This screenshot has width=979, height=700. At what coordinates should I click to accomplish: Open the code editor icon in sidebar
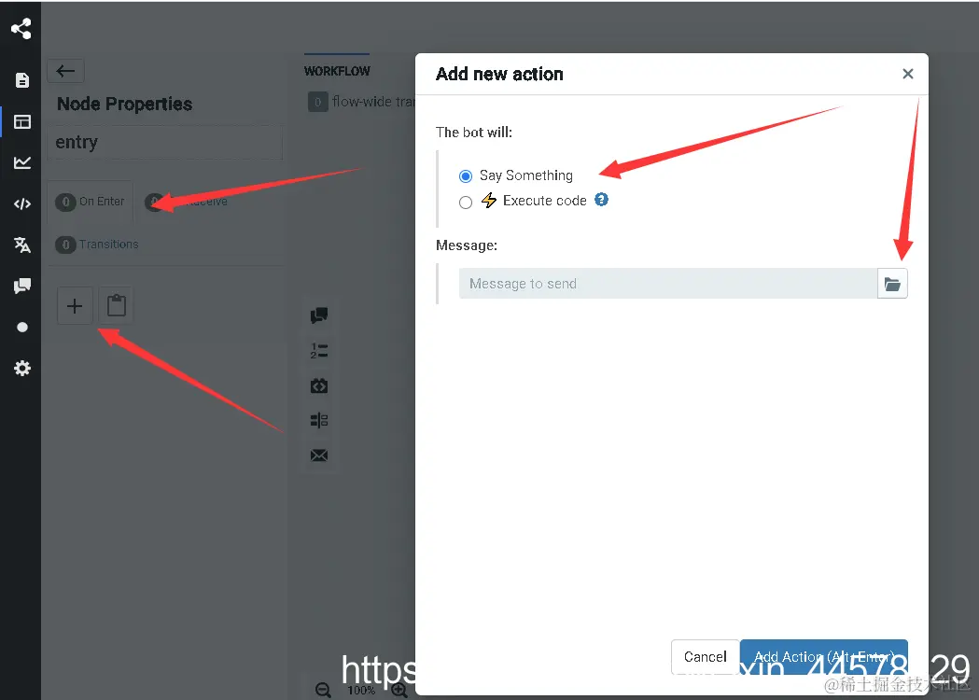click(x=21, y=203)
